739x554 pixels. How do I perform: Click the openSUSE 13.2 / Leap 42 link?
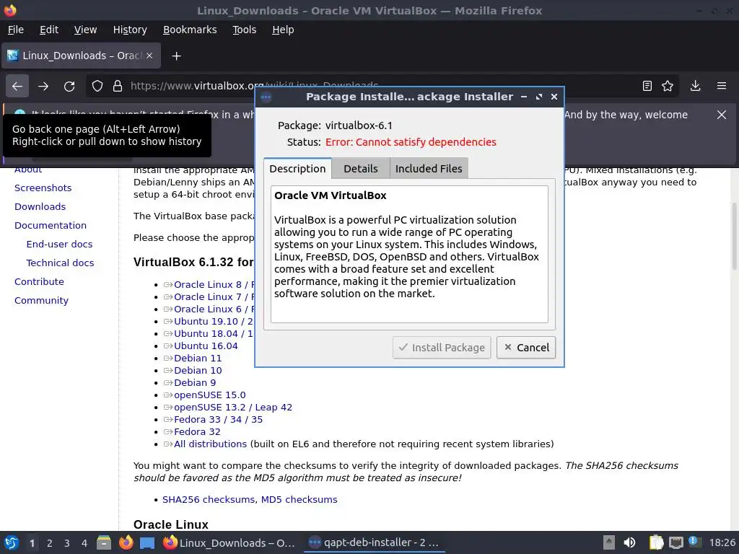[233, 407]
